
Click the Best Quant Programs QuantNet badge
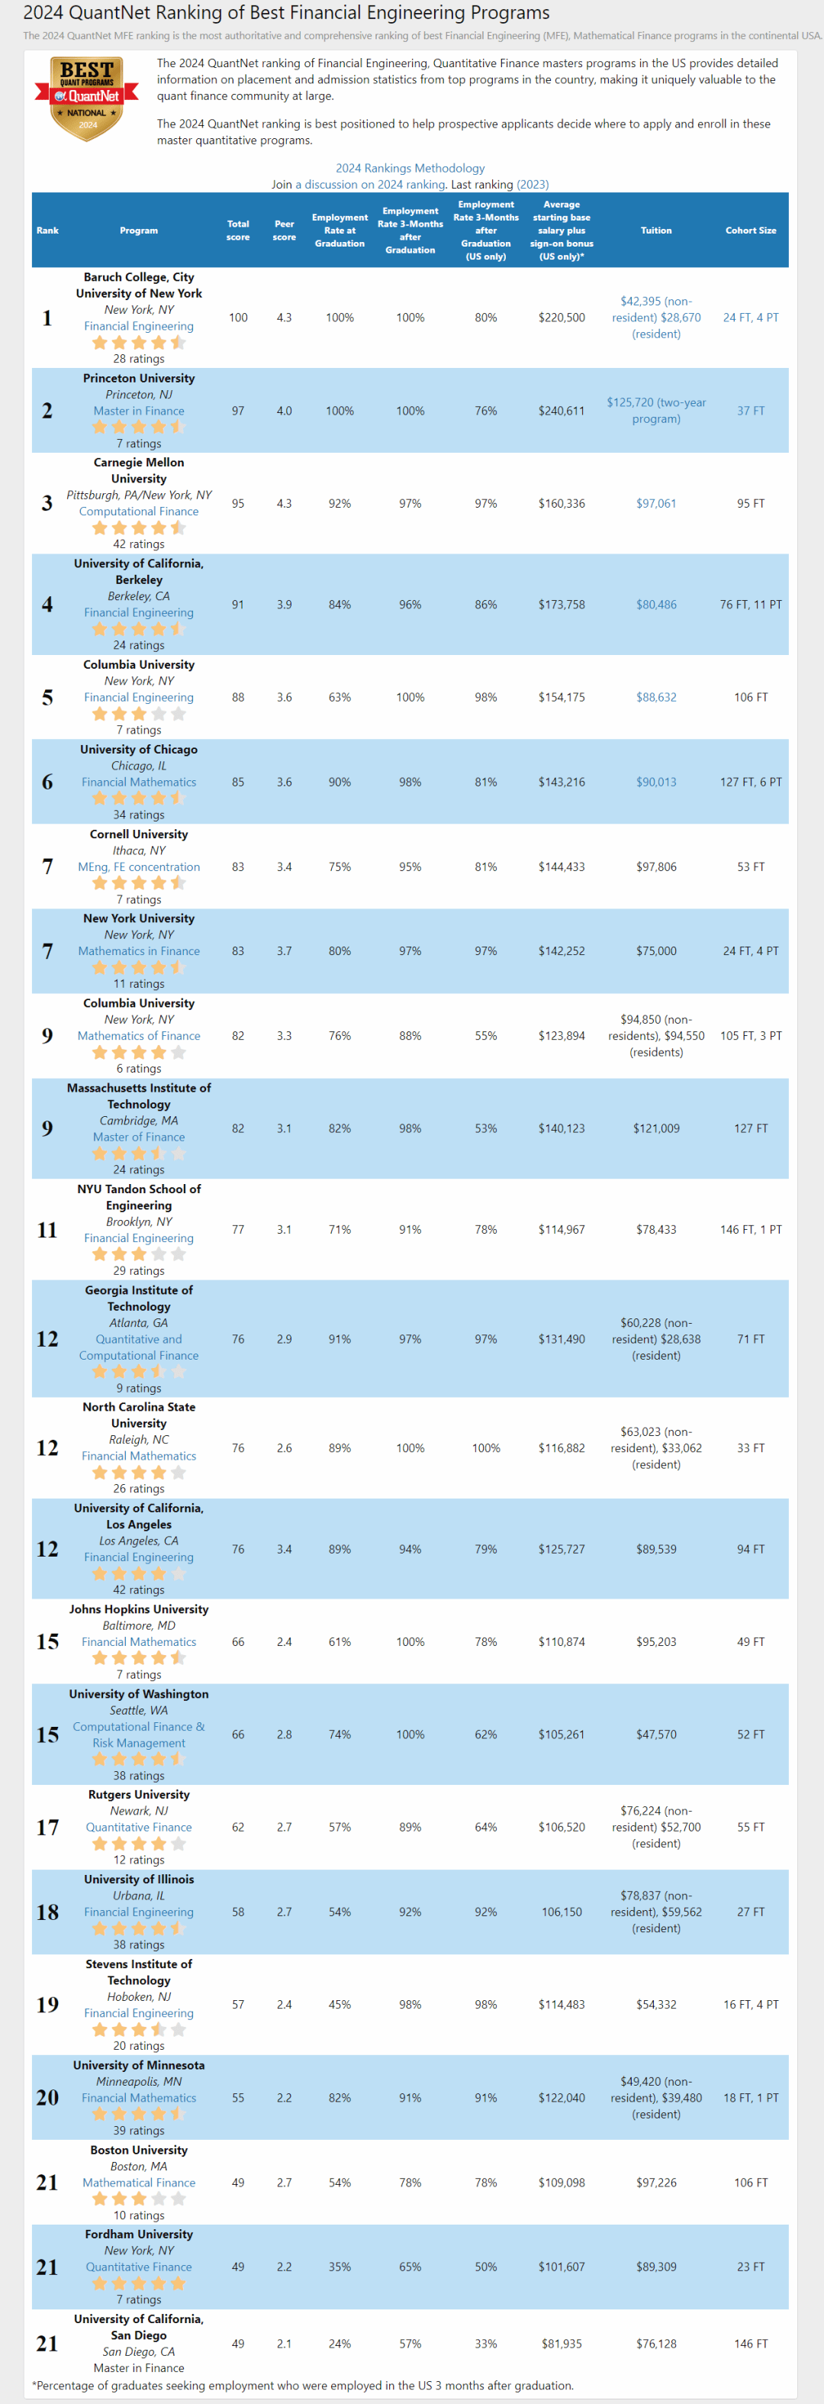(87, 98)
